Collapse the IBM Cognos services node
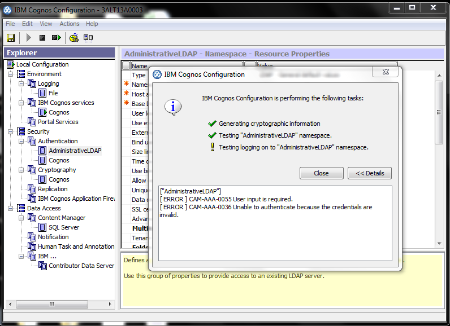Image resolution: width=450 pixels, height=326 pixels. point(21,103)
